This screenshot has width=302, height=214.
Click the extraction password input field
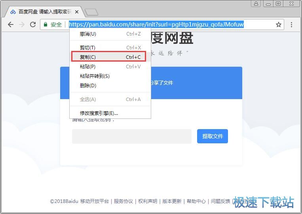coord(132,136)
